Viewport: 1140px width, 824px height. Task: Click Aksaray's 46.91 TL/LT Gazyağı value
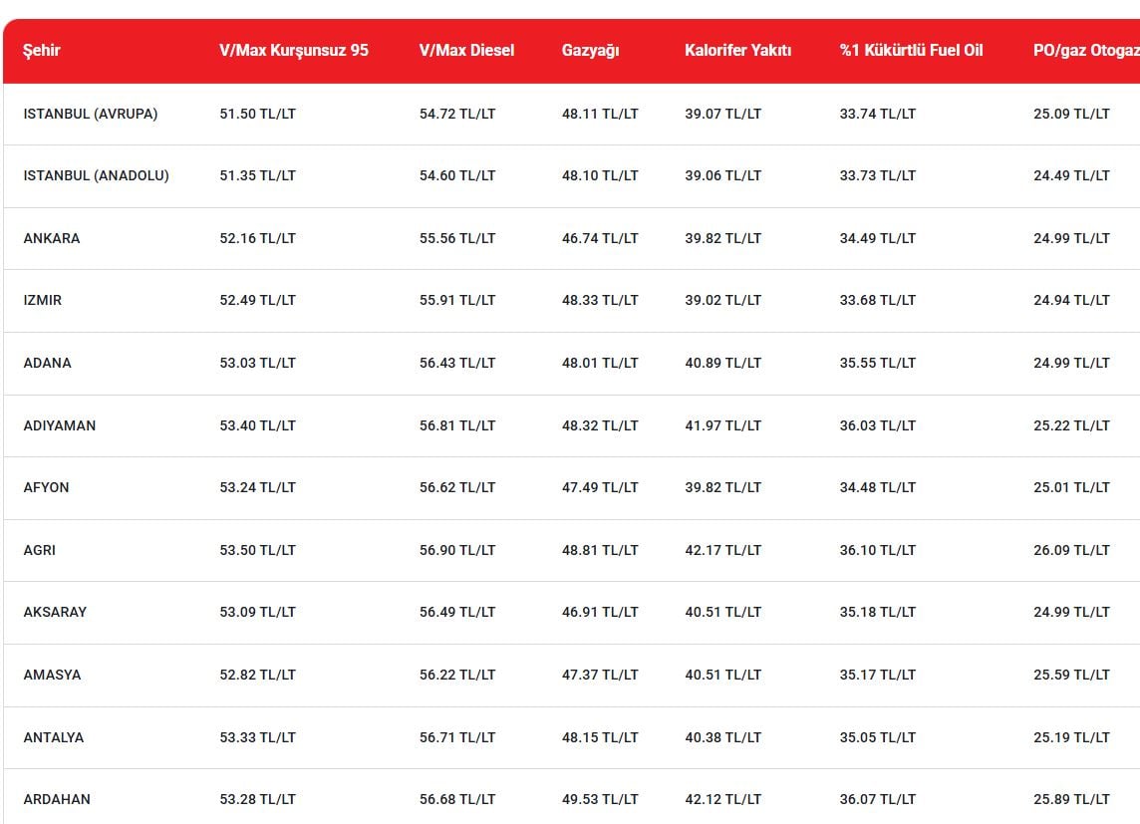pyautogui.click(x=600, y=612)
